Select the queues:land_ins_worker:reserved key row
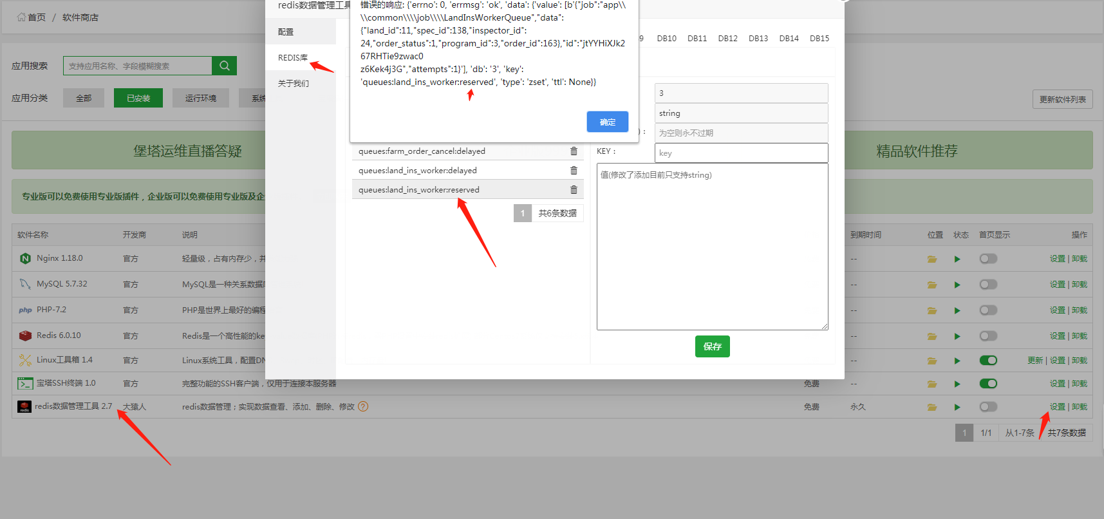This screenshot has height=519, width=1104. [x=467, y=189]
